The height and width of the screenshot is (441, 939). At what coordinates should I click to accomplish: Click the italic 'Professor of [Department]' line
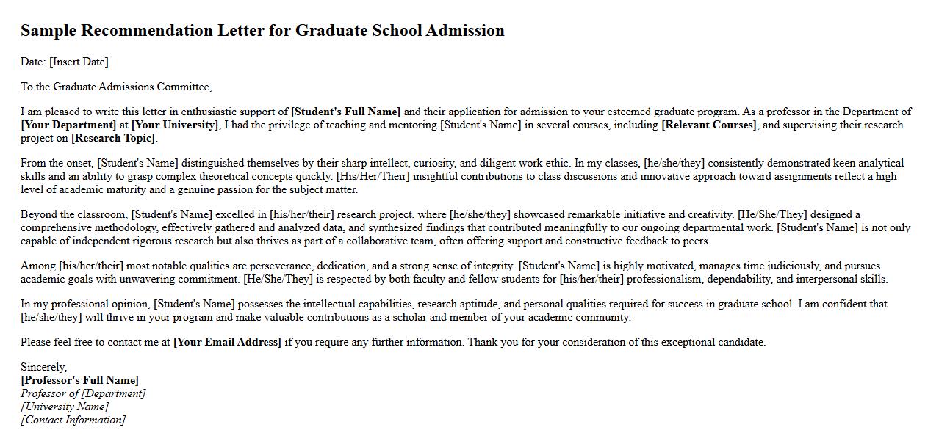[x=83, y=393]
